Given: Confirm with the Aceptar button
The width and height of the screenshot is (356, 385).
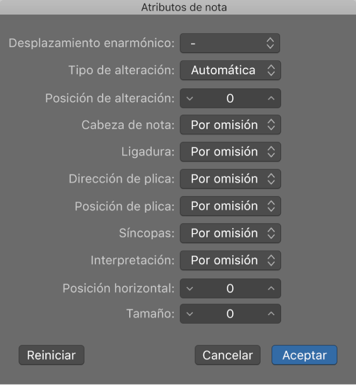Looking at the screenshot, I should click(x=304, y=355).
